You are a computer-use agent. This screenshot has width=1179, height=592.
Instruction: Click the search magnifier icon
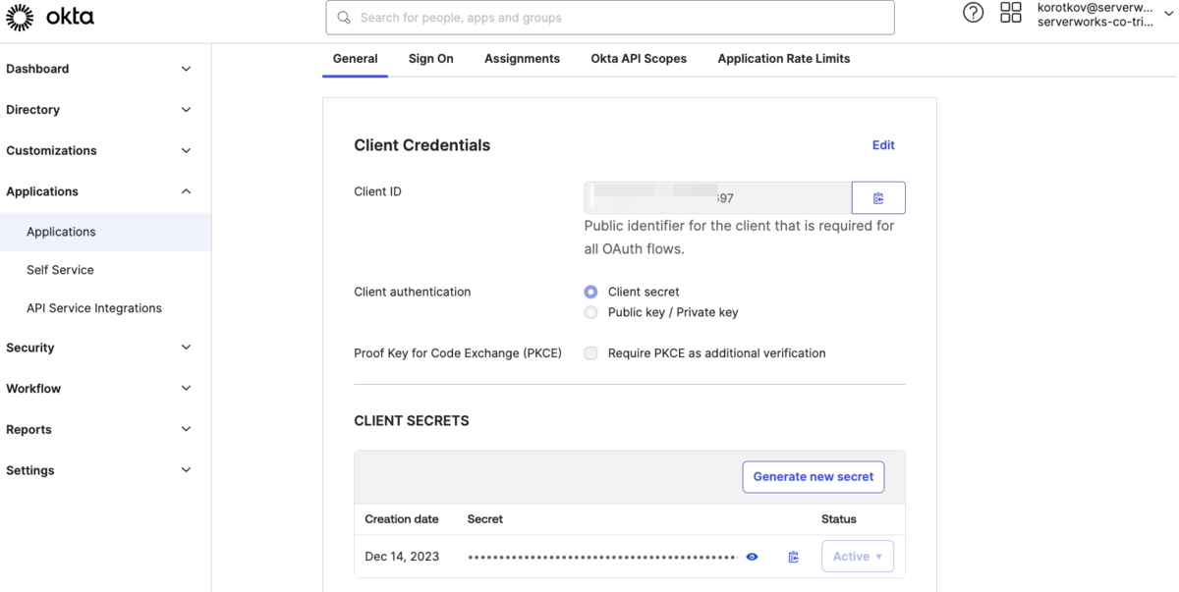(x=344, y=18)
